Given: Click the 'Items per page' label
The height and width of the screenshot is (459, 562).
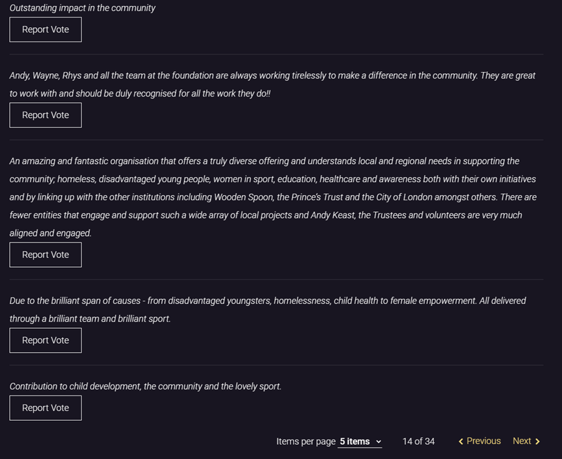Looking at the screenshot, I should [x=306, y=441].
